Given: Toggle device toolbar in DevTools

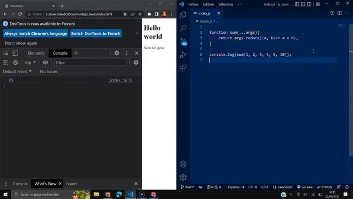Looking at the screenshot, I should coord(15,53).
